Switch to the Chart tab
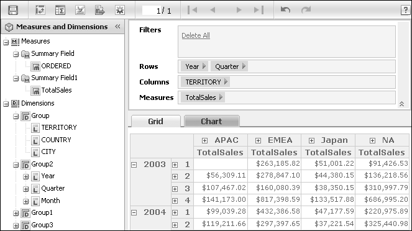 [211, 121]
